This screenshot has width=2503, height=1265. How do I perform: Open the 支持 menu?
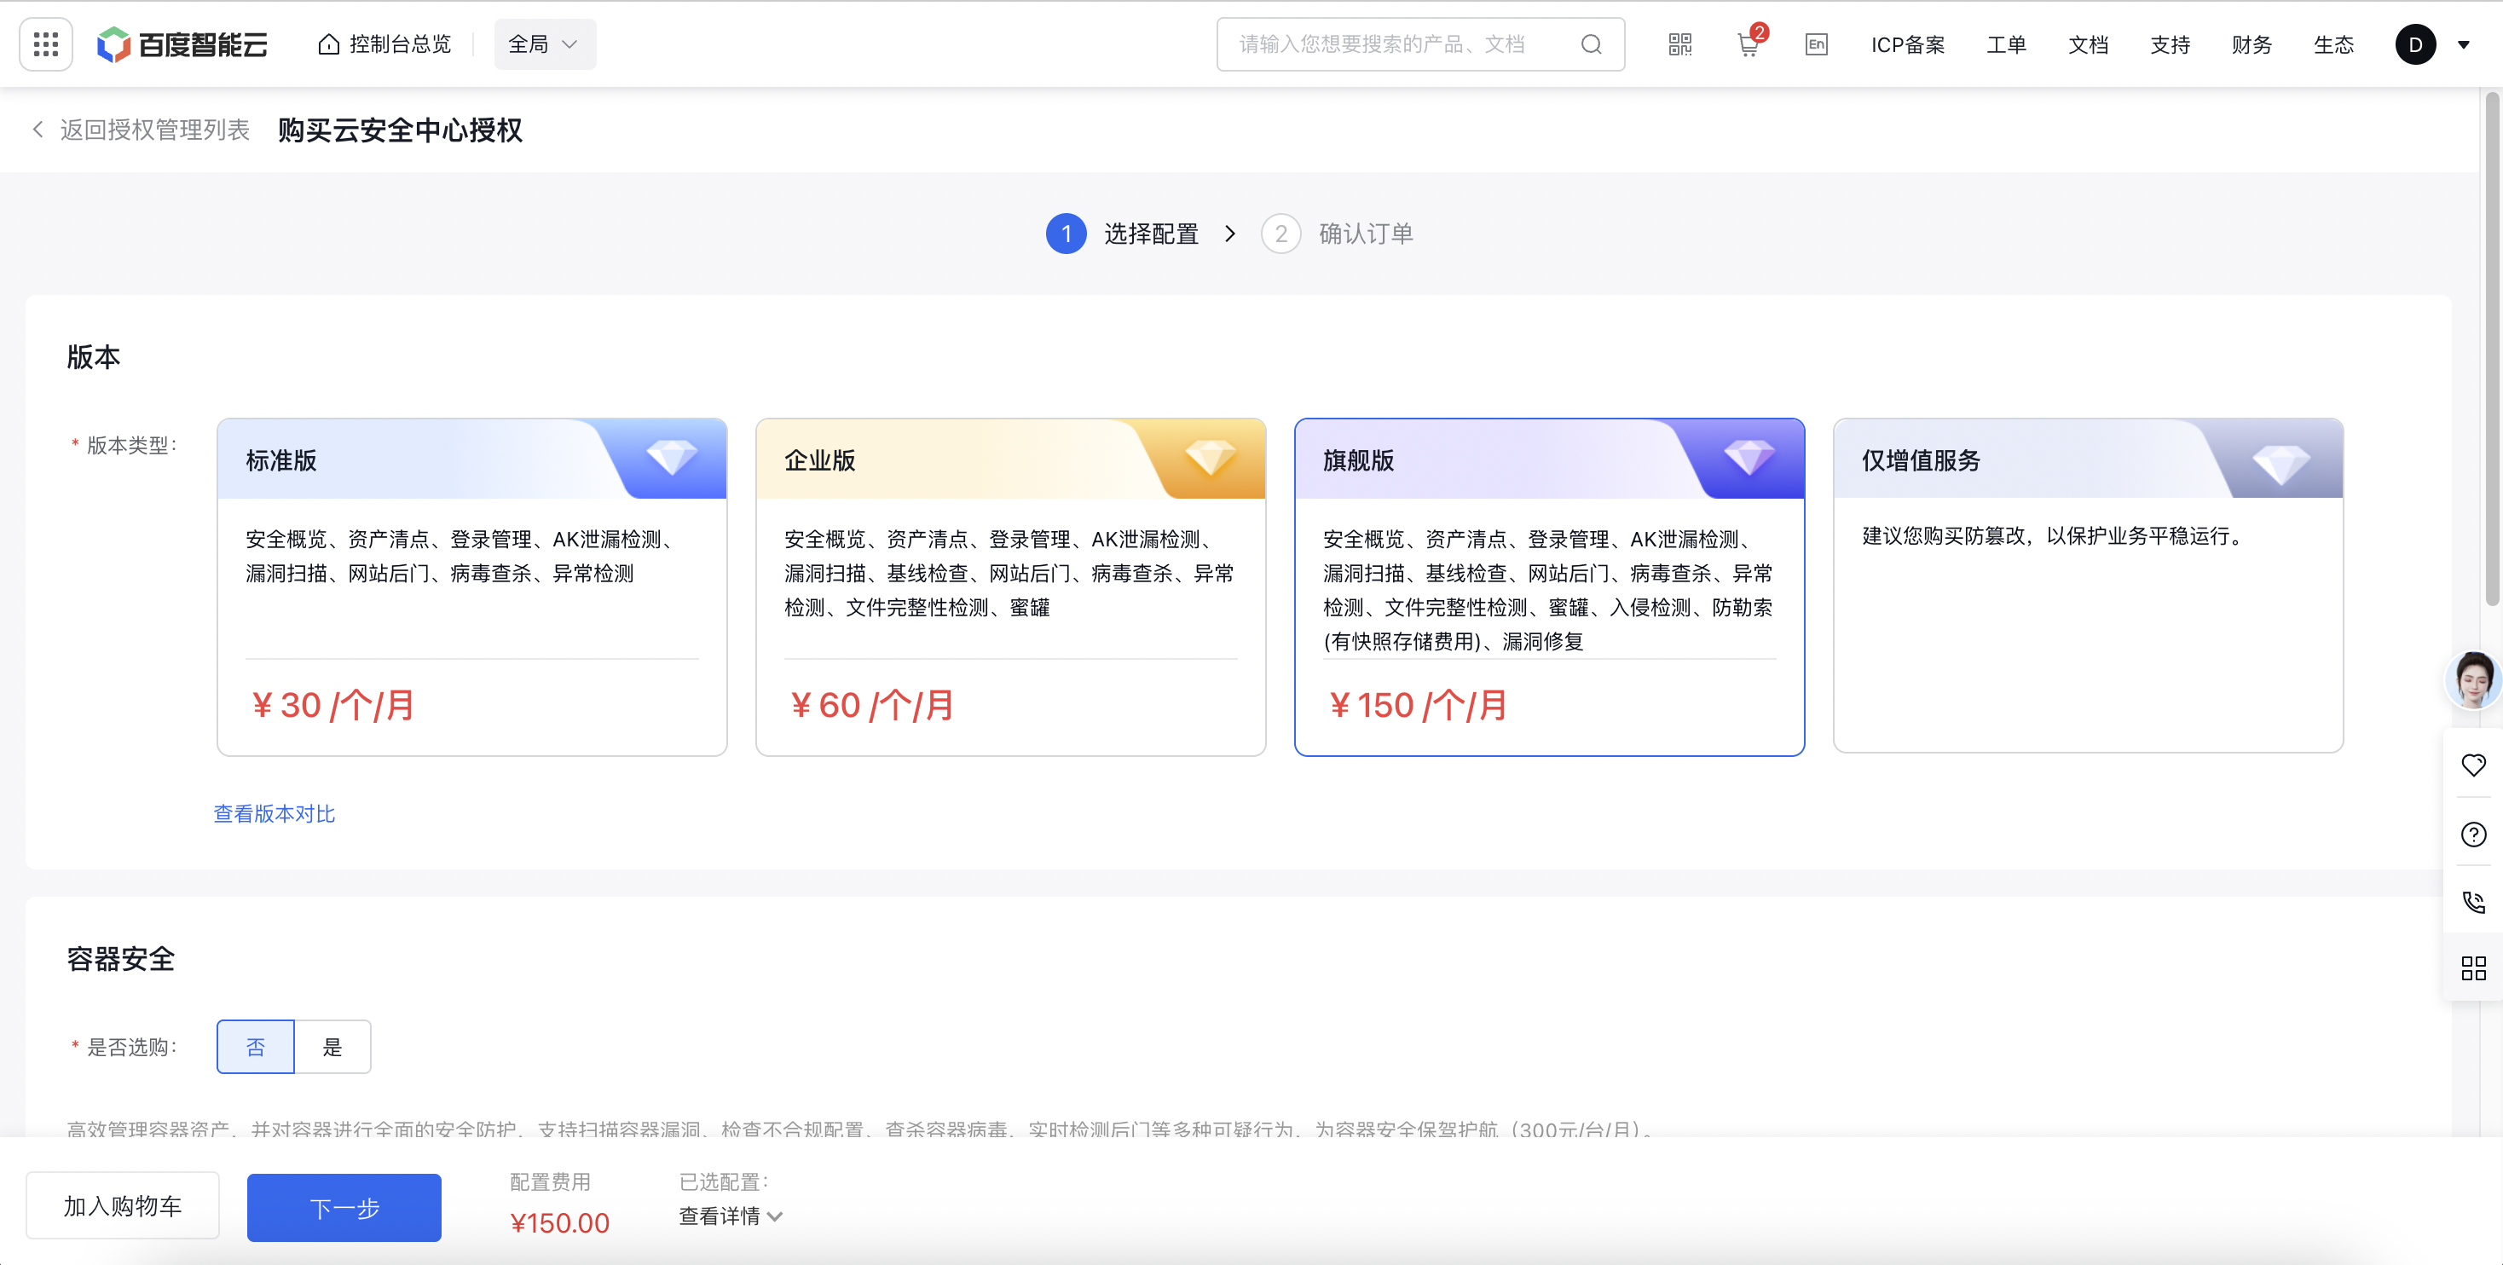(2170, 44)
